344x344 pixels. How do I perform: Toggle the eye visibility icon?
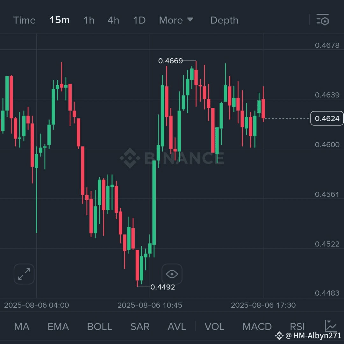(172, 274)
